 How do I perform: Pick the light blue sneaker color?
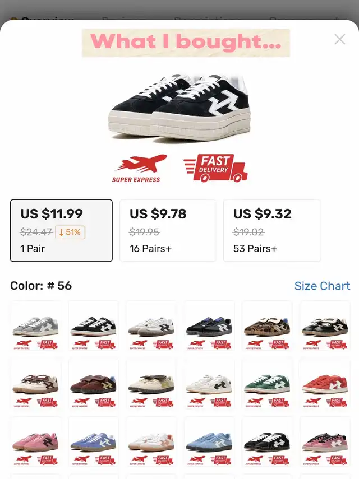pos(209,441)
